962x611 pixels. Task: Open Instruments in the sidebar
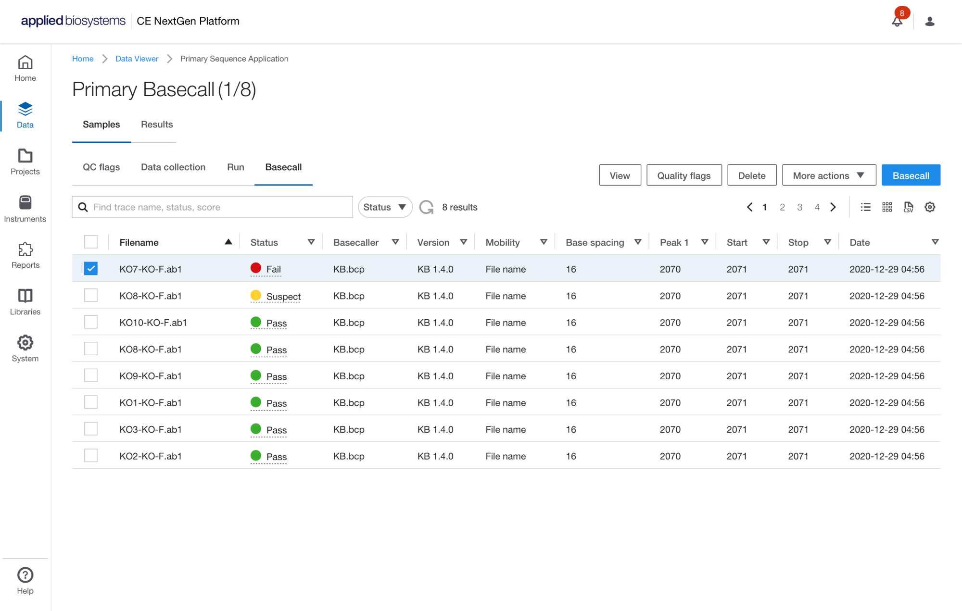click(x=25, y=209)
